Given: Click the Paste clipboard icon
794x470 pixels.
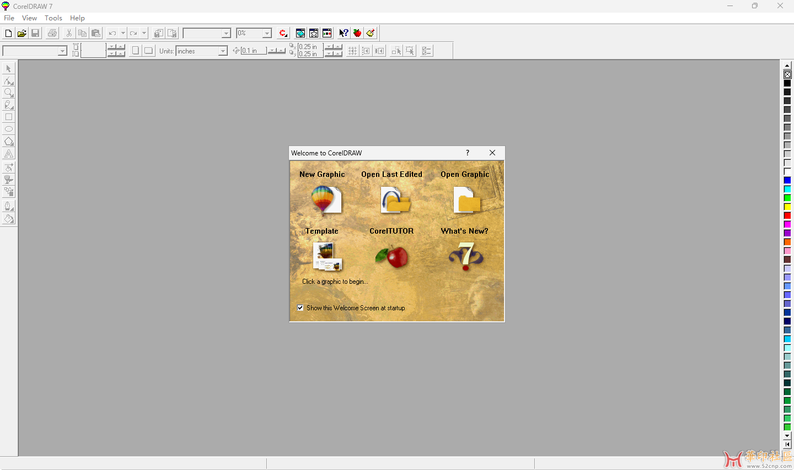Looking at the screenshot, I should 96,33.
